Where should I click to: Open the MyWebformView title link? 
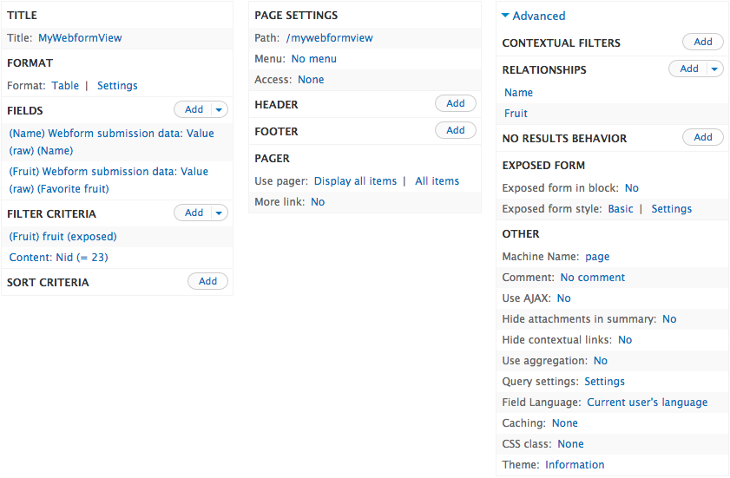(x=80, y=38)
